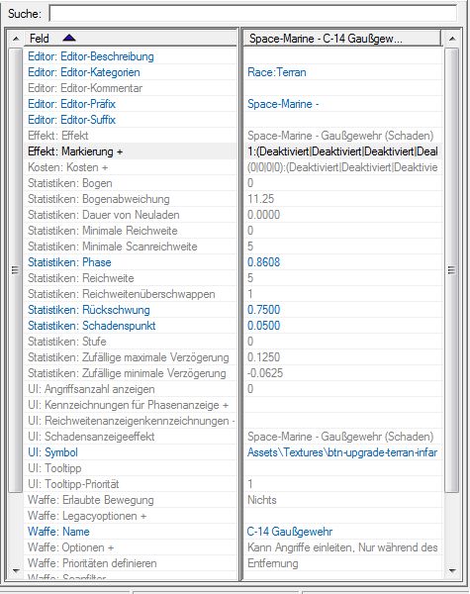Click the (0|0|0|0):(Deaktiviert... Kosten value
Image resolution: width=470 pixels, height=594 pixels.
click(342, 167)
